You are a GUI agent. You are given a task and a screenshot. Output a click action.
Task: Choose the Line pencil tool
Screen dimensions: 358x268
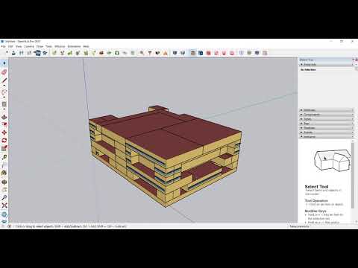4,81
